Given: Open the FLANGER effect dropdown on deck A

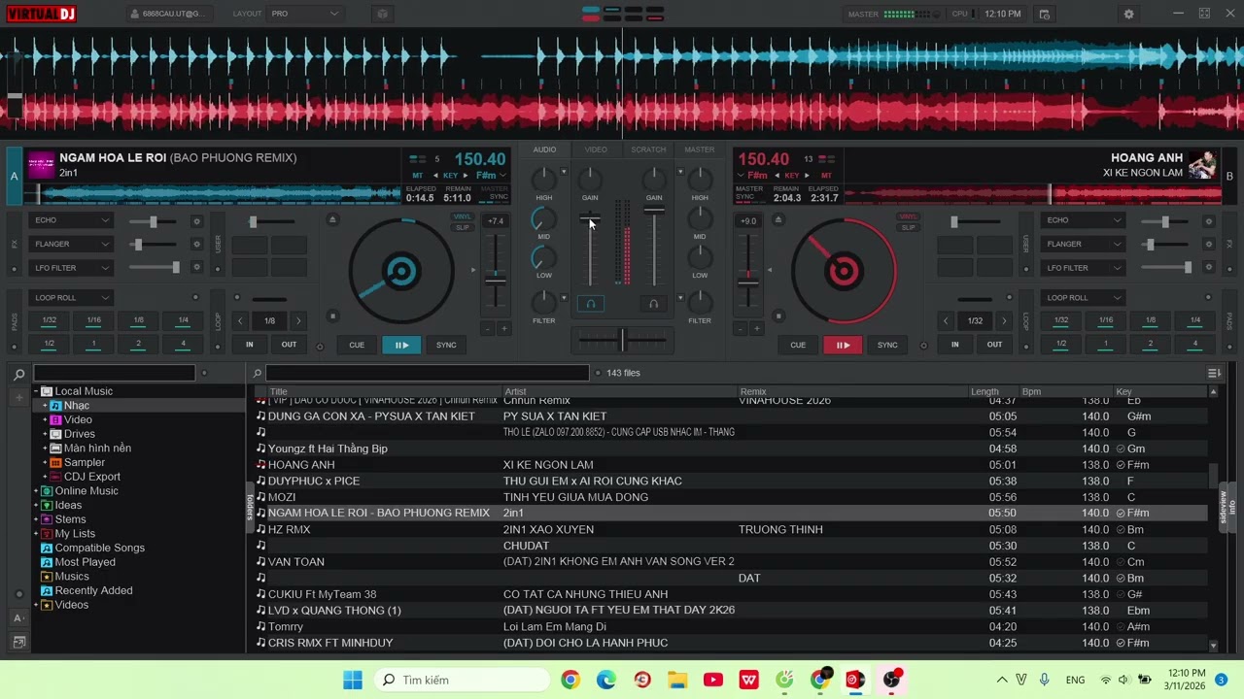Looking at the screenshot, I should (x=72, y=244).
